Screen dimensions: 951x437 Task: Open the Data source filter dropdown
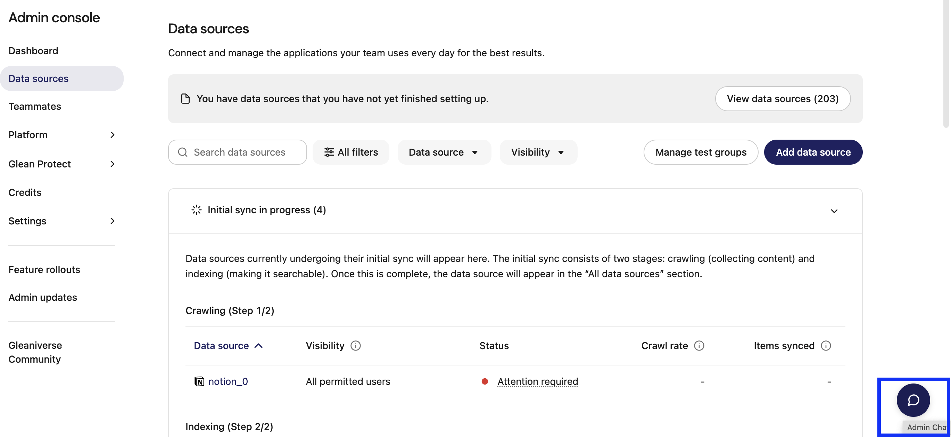click(444, 152)
